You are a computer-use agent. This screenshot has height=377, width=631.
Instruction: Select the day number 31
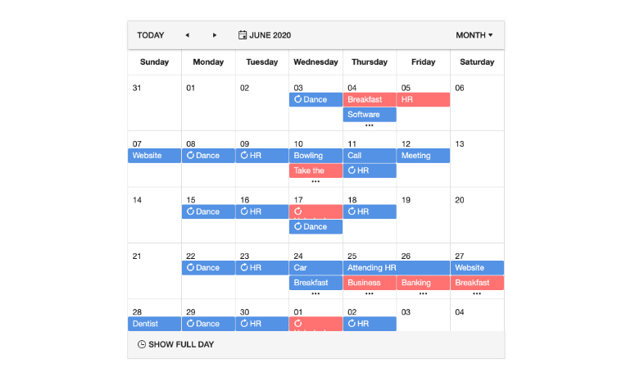(x=137, y=89)
